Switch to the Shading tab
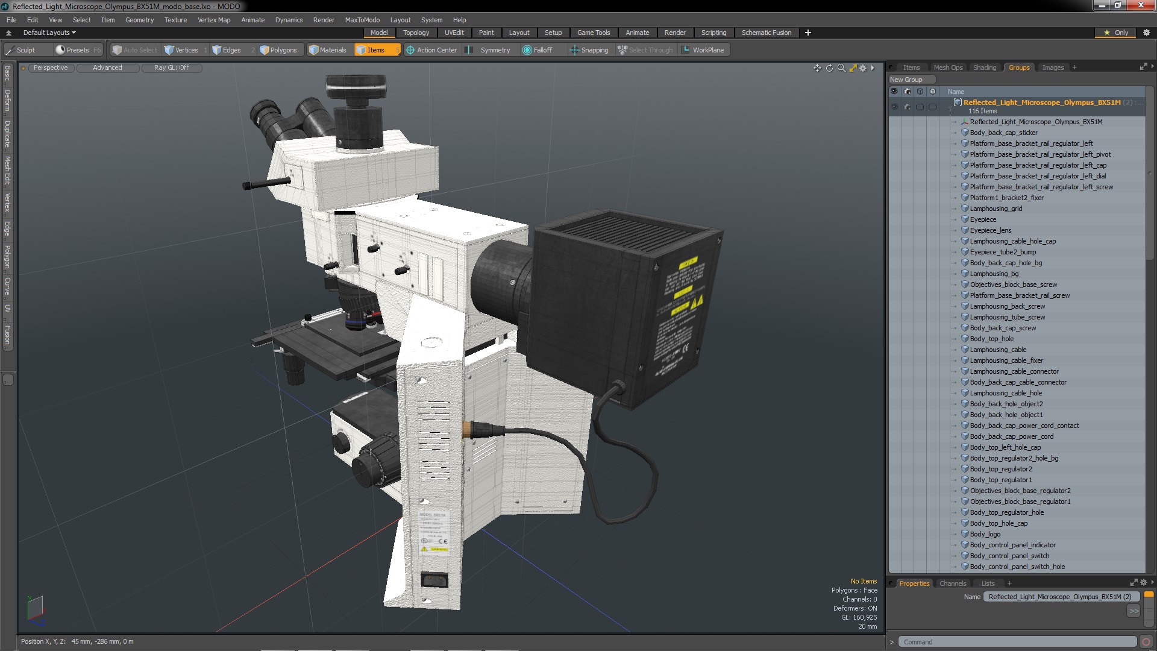The image size is (1157, 651). tap(984, 68)
